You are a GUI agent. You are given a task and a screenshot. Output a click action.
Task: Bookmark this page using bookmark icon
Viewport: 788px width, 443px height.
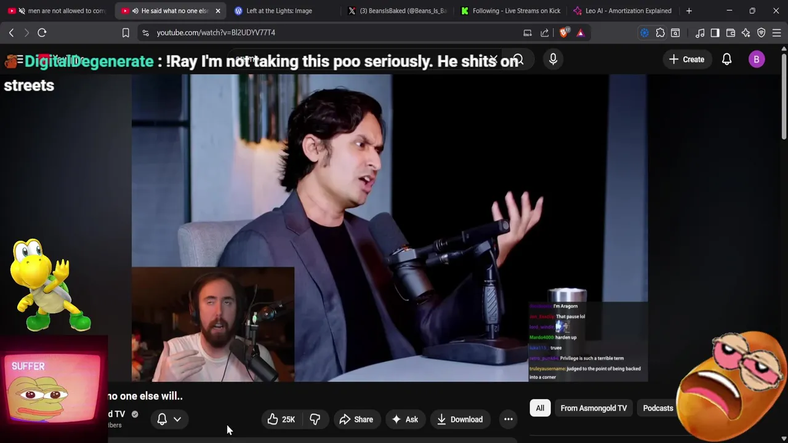(126, 33)
